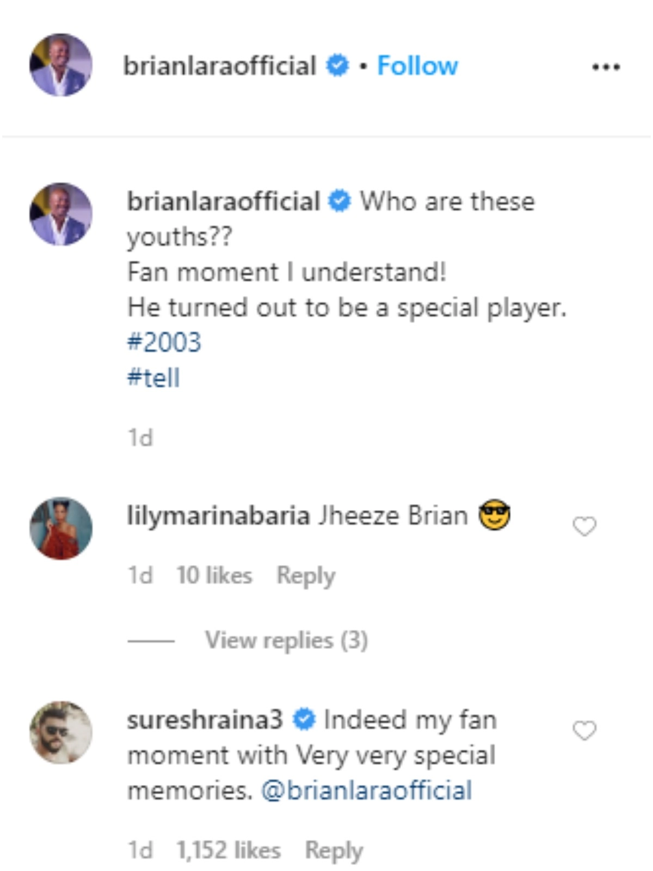Open the three-dots more options menu
This screenshot has height=871, width=653.
point(606,67)
